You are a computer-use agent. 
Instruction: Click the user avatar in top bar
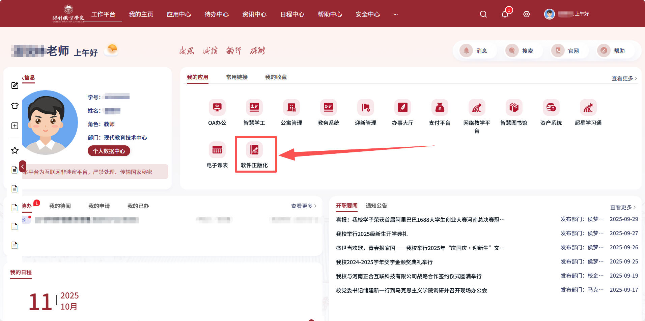[x=549, y=14]
